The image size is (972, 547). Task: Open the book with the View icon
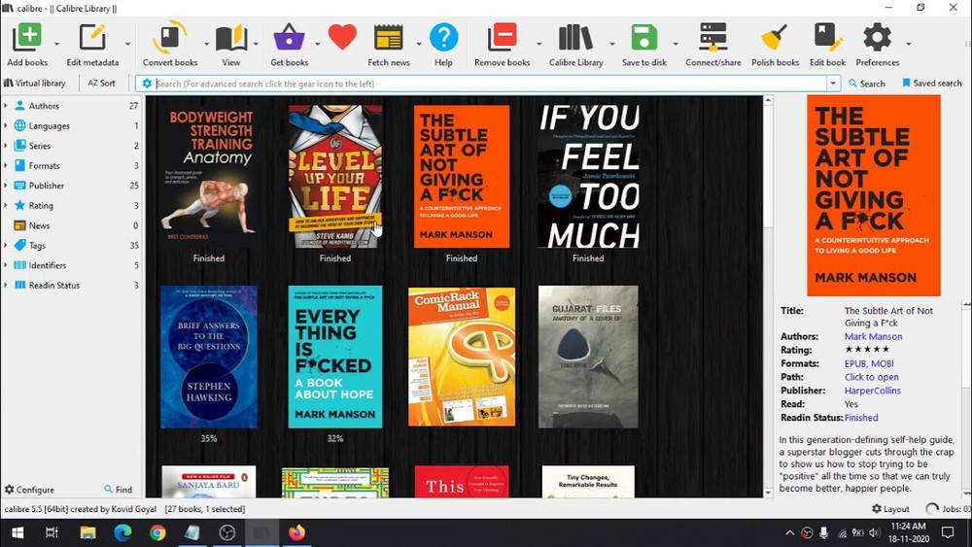[x=231, y=38]
